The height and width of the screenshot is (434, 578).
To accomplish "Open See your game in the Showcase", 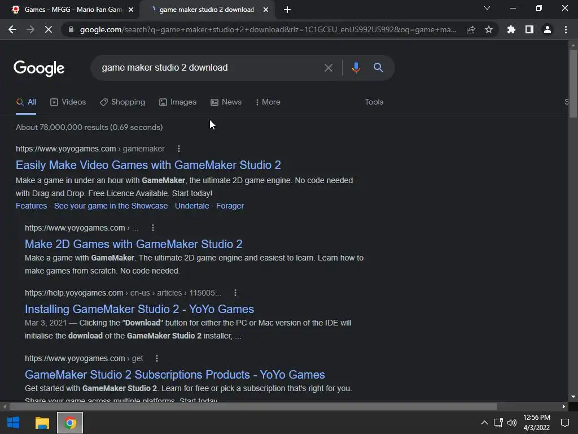I will click(x=111, y=206).
